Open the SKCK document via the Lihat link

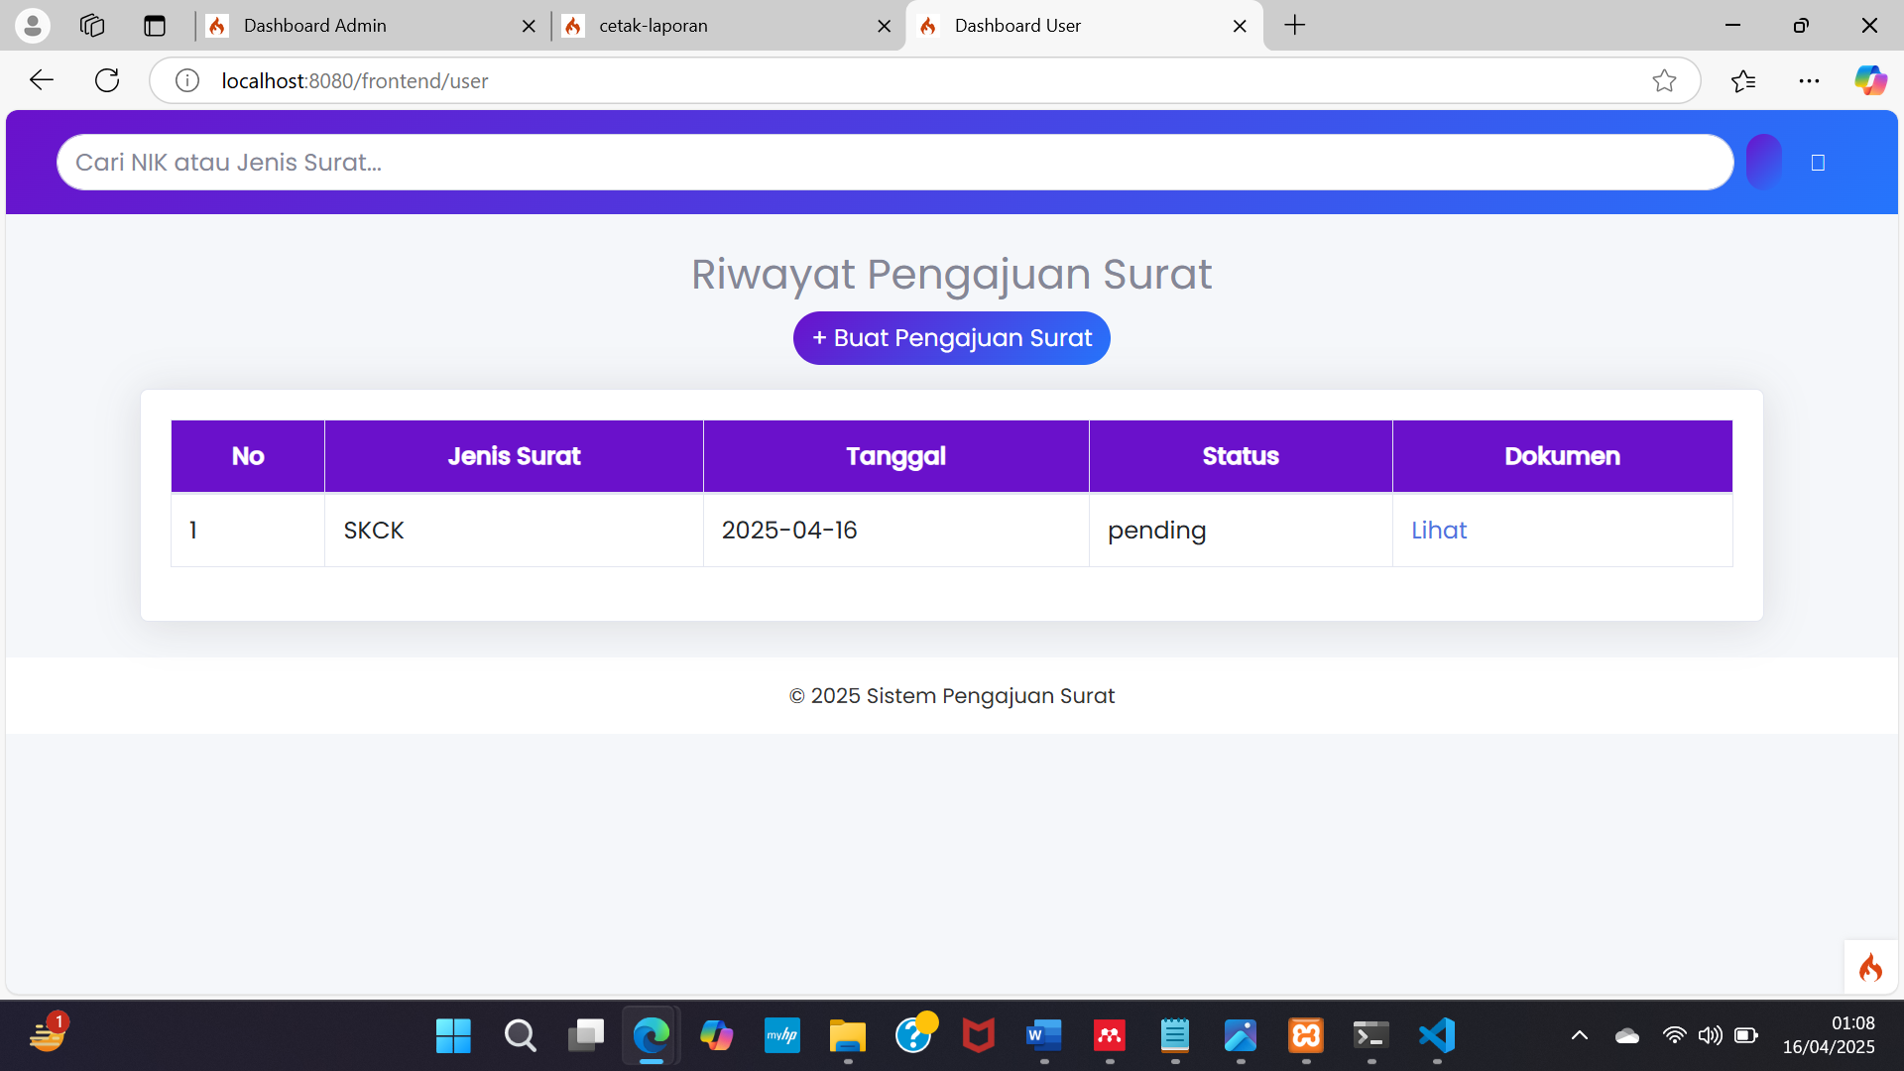coord(1438,531)
